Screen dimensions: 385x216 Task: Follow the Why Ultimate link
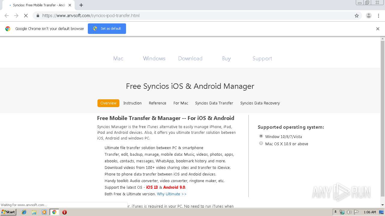click(x=171, y=194)
